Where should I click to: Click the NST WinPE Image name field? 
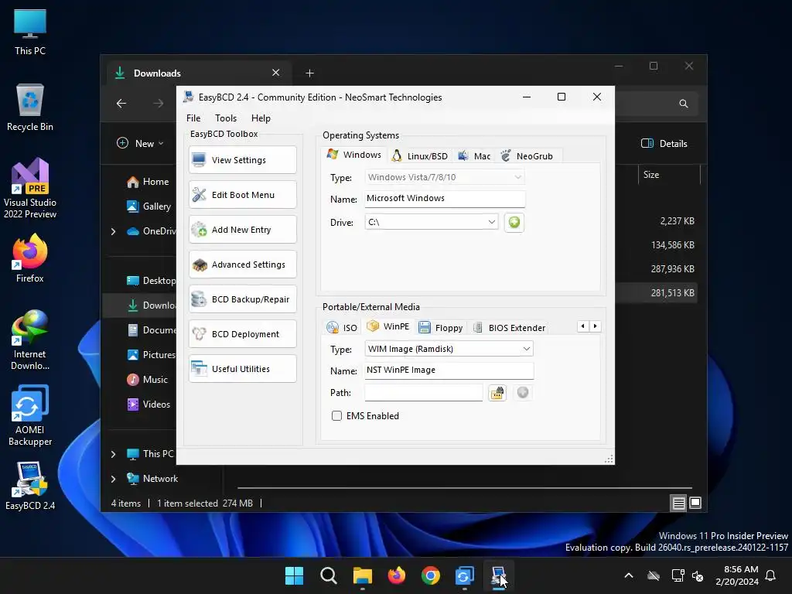tap(449, 370)
